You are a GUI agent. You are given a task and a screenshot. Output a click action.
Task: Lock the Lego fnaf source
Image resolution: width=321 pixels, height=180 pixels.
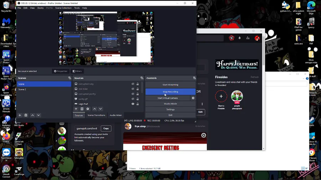pyautogui.click(x=138, y=104)
